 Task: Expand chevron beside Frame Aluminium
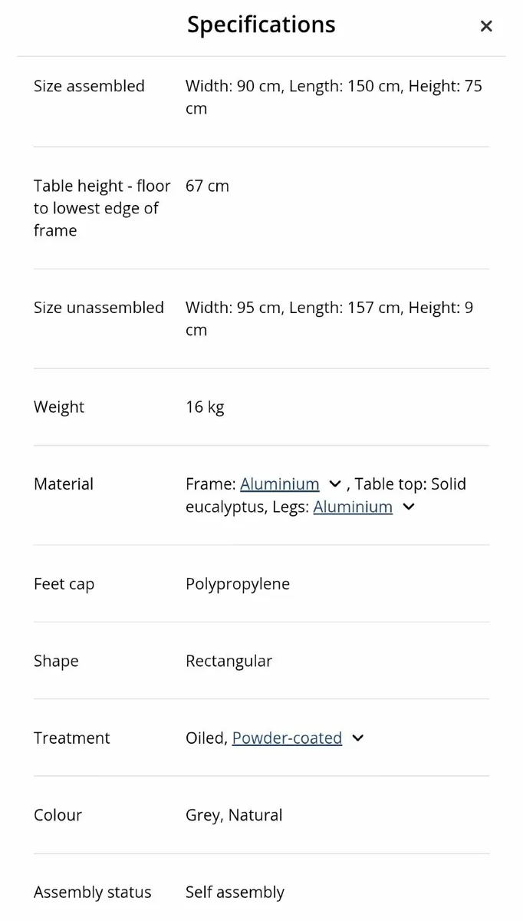pos(334,484)
